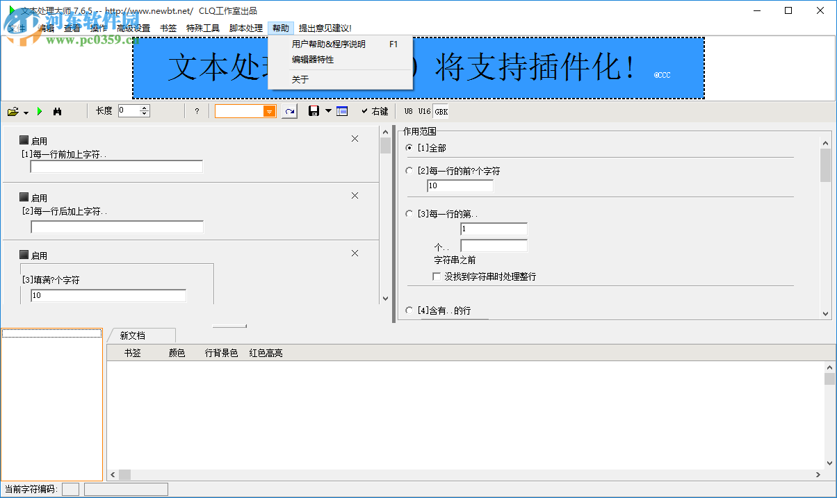
Task: Open a file using the folder icon
Action: pyautogui.click(x=13, y=110)
